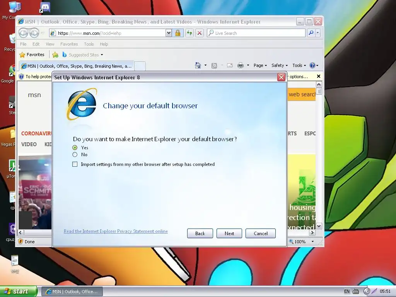This screenshot has height=297, width=396.
Task: Click the on-screen keyboard tray icon
Action: (356, 292)
